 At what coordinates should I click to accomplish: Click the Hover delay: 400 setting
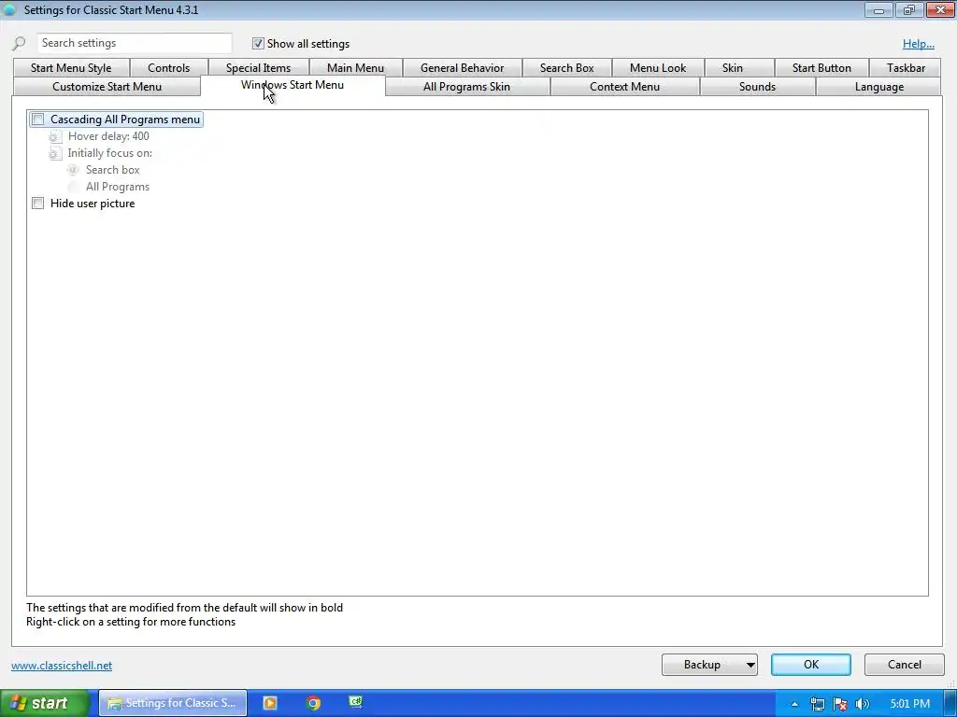pyautogui.click(x=108, y=136)
